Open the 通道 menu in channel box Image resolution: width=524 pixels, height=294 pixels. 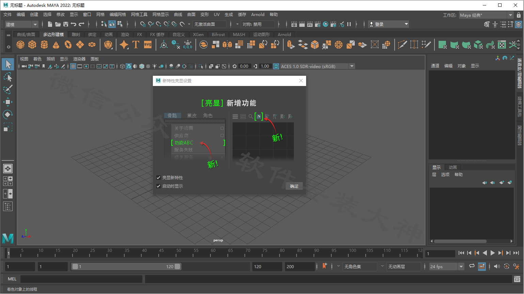tap(435, 66)
